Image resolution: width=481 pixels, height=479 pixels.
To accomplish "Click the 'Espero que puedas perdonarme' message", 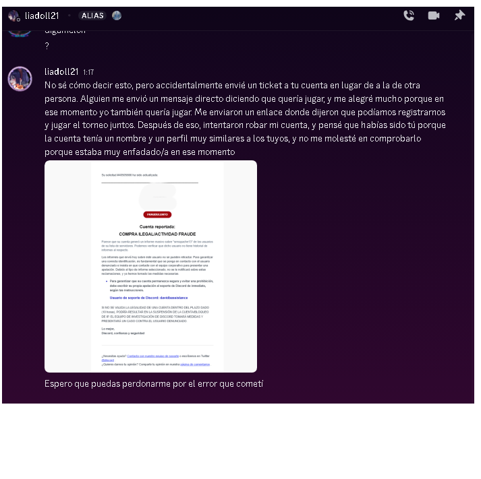I will [154, 384].
